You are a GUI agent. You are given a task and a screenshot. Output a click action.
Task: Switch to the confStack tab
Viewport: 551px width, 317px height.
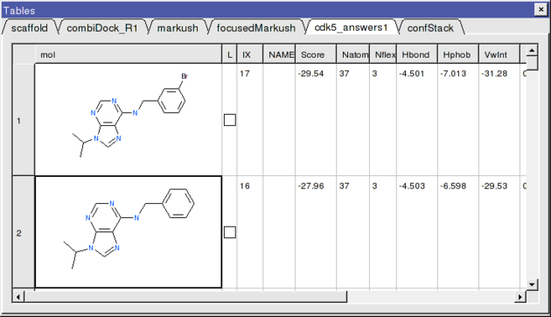(x=430, y=28)
